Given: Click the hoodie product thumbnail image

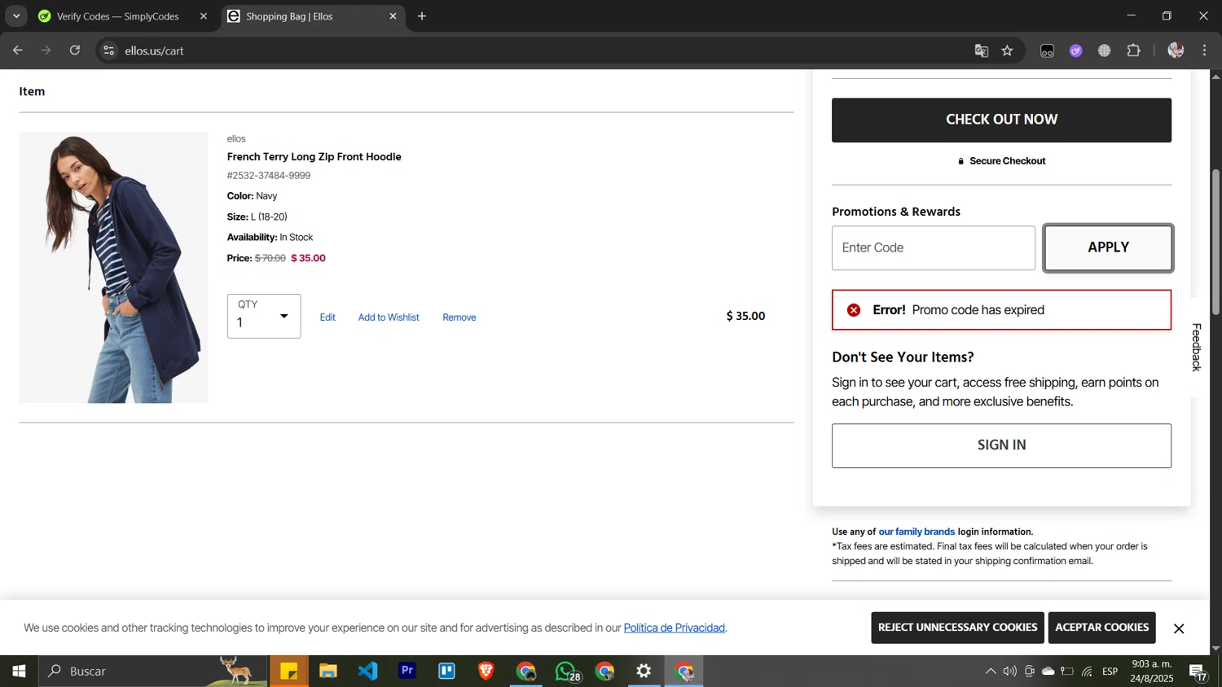Looking at the screenshot, I should point(113,267).
